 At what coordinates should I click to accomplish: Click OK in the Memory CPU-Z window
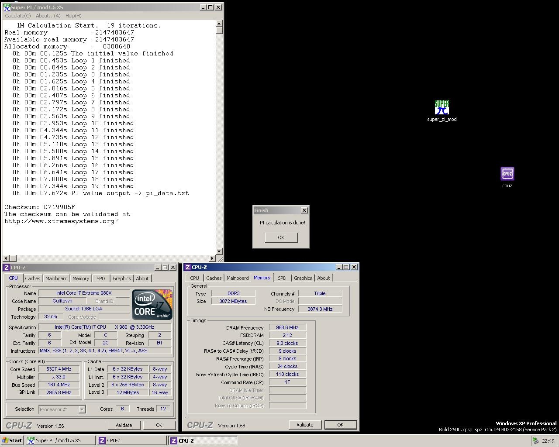click(340, 425)
